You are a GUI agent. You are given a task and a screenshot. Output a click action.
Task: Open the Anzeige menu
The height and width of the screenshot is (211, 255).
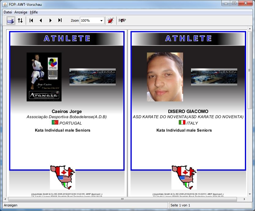pyautogui.click(x=21, y=12)
